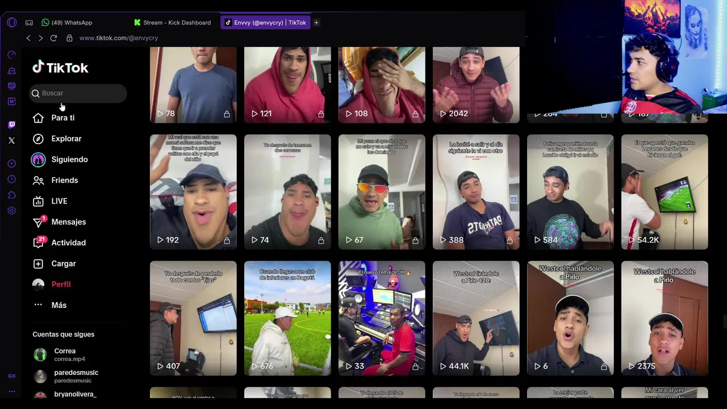Open the mamá soltera video with 192 views
Viewport: 727px width, 409px height.
click(193, 192)
